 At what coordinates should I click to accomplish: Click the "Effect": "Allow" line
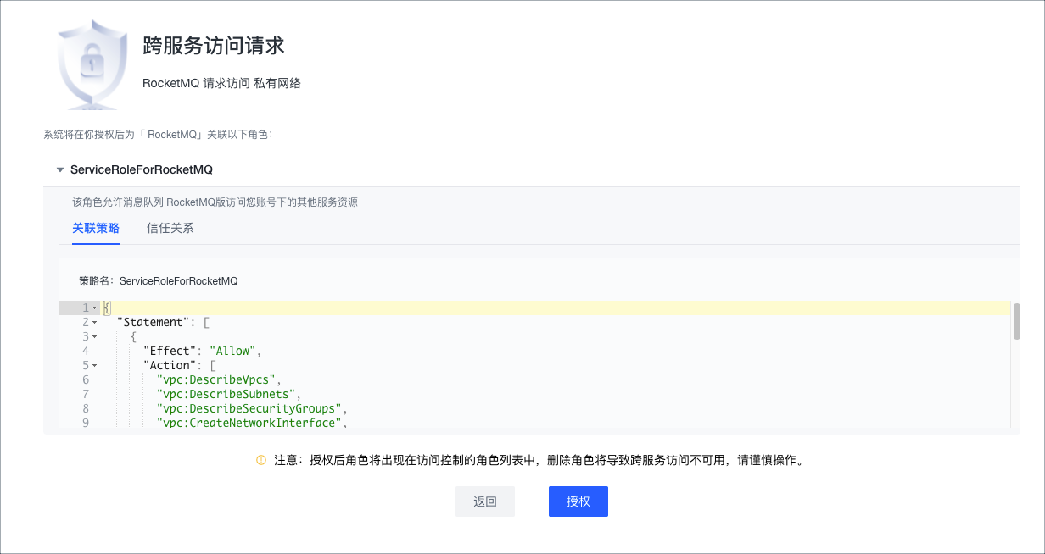tap(204, 351)
